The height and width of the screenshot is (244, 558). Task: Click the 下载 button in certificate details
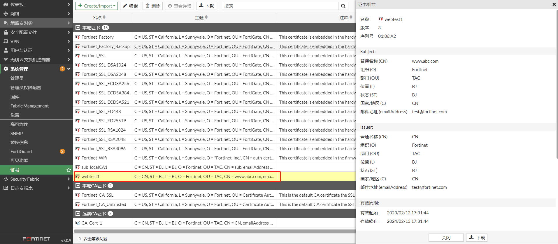[x=477, y=238]
